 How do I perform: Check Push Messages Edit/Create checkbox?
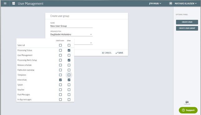point(60,95)
